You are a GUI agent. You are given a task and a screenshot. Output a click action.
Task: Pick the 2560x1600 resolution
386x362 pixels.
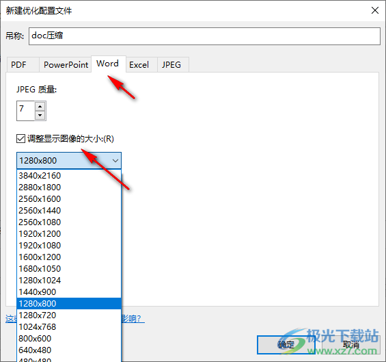tap(69, 198)
